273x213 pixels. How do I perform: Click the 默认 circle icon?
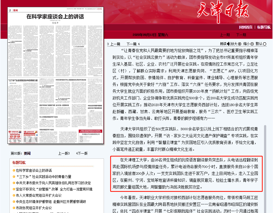(x=265, y=44)
